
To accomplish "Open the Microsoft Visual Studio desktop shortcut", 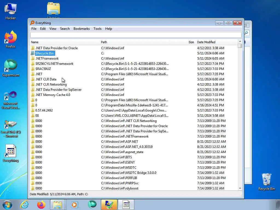I will tap(10, 100).
